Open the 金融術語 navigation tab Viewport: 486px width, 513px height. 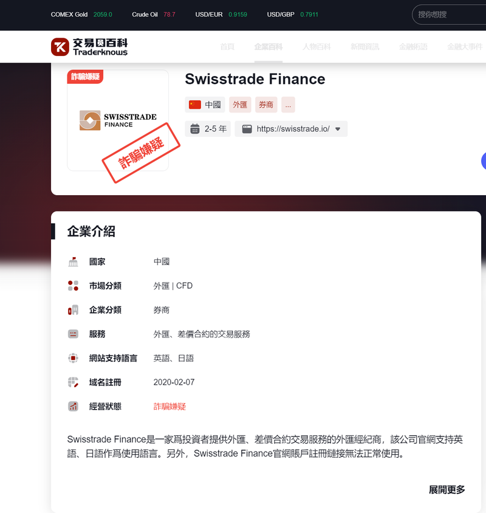413,47
